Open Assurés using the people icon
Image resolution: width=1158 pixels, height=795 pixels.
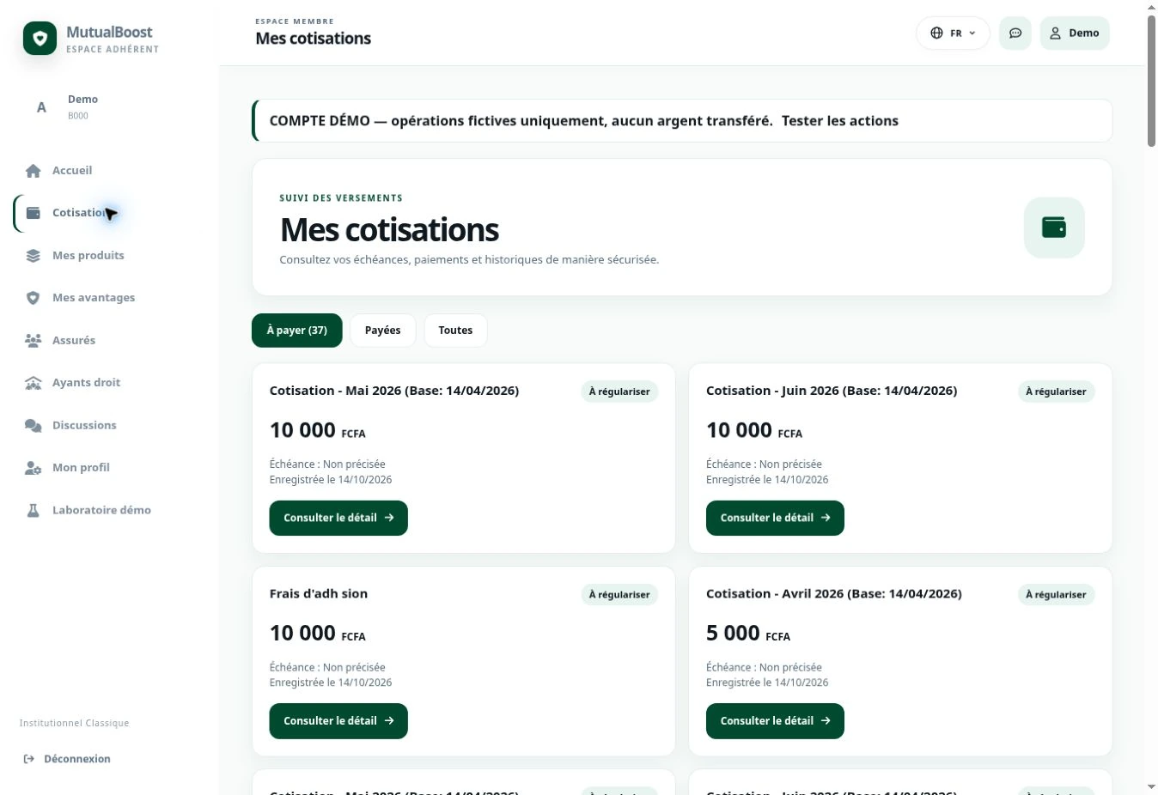(34, 341)
